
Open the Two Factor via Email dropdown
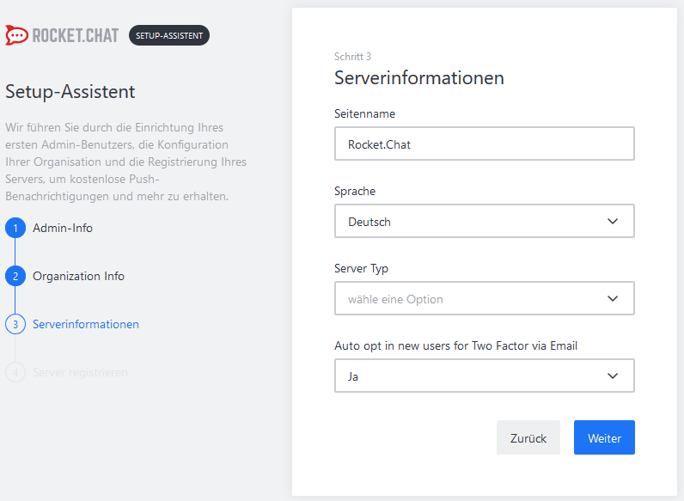click(484, 376)
